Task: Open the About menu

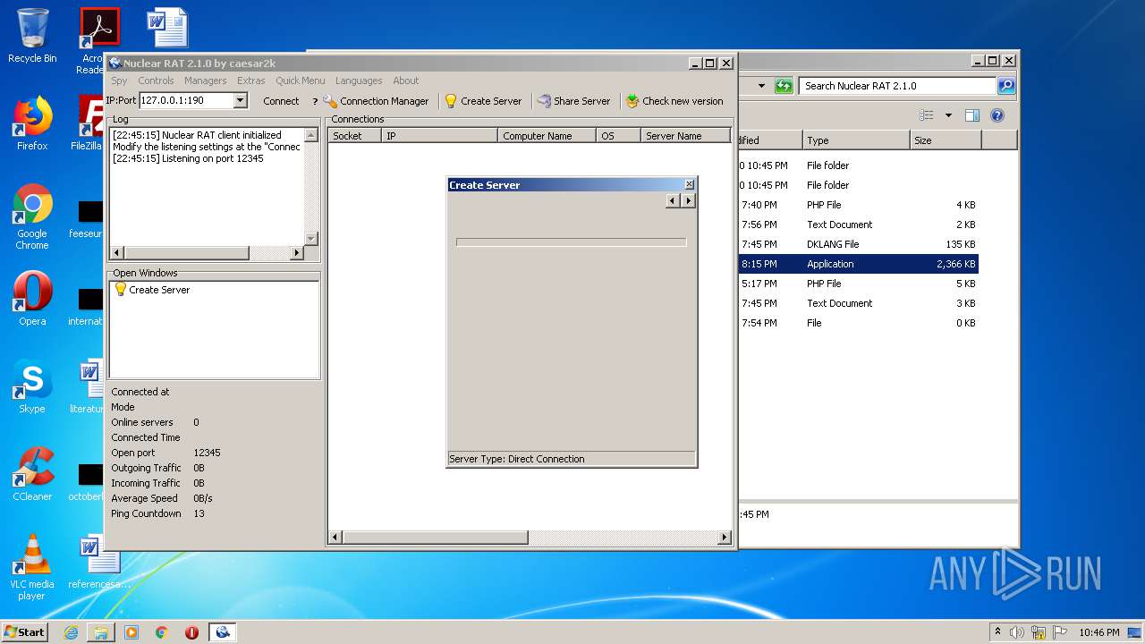Action: (x=405, y=80)
